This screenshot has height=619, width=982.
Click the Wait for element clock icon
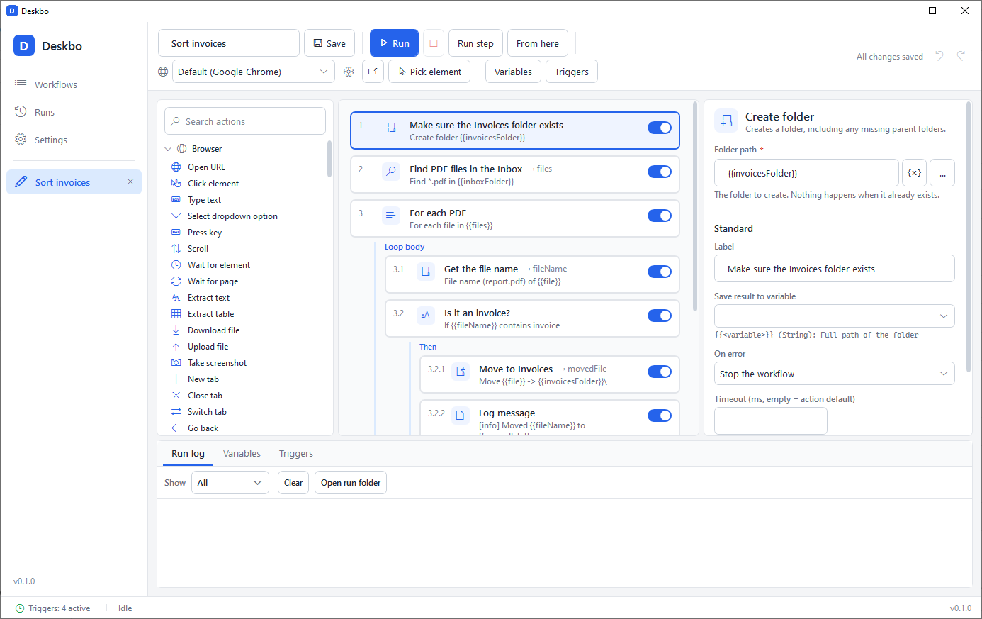click(x=176, y=265)
